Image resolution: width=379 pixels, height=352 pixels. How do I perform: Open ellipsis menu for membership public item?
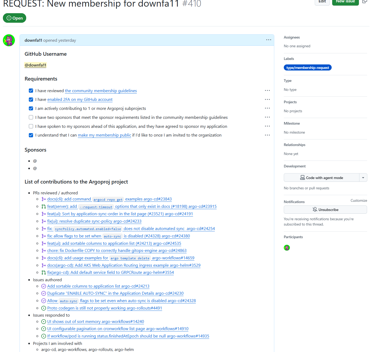tap(267, 135)
